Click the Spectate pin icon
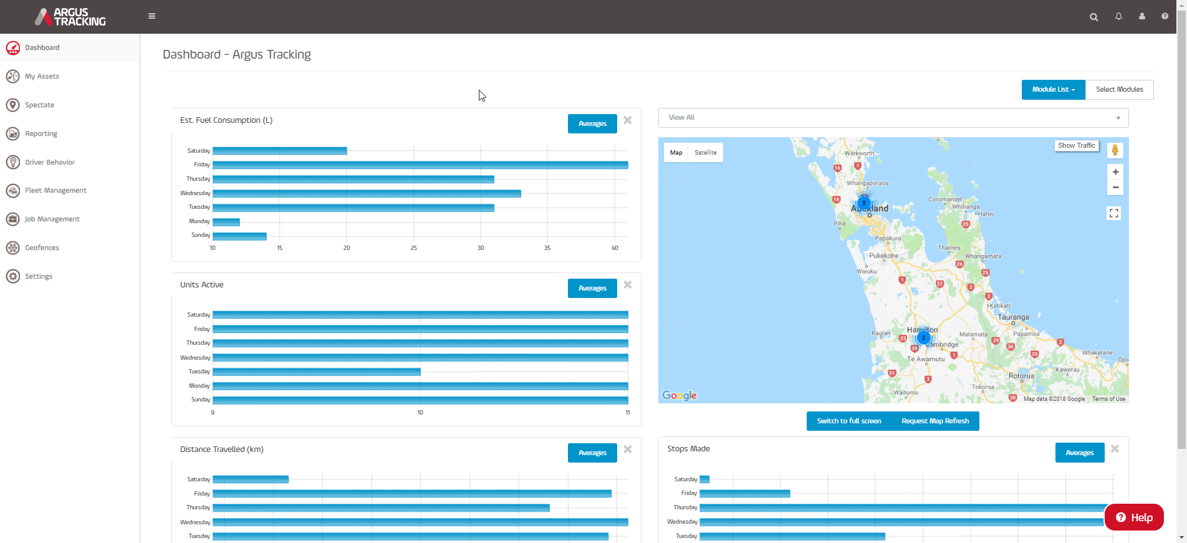The height and width of the screenshot is (543, 1187). (x=12, y=105)
